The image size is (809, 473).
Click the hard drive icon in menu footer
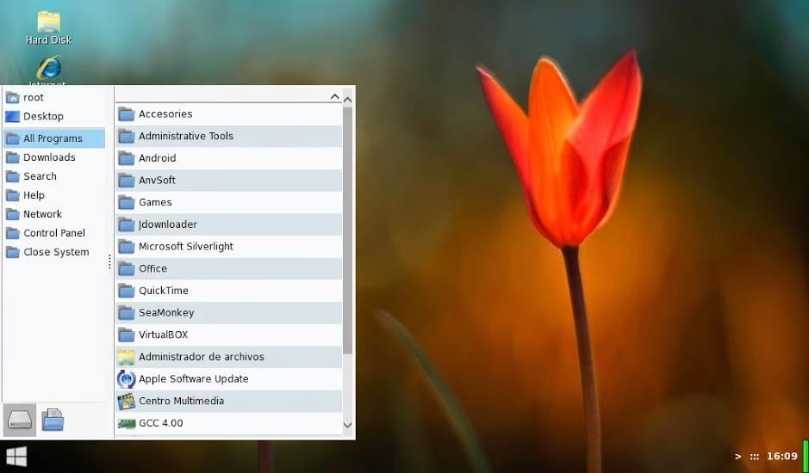tap(20, 420)
